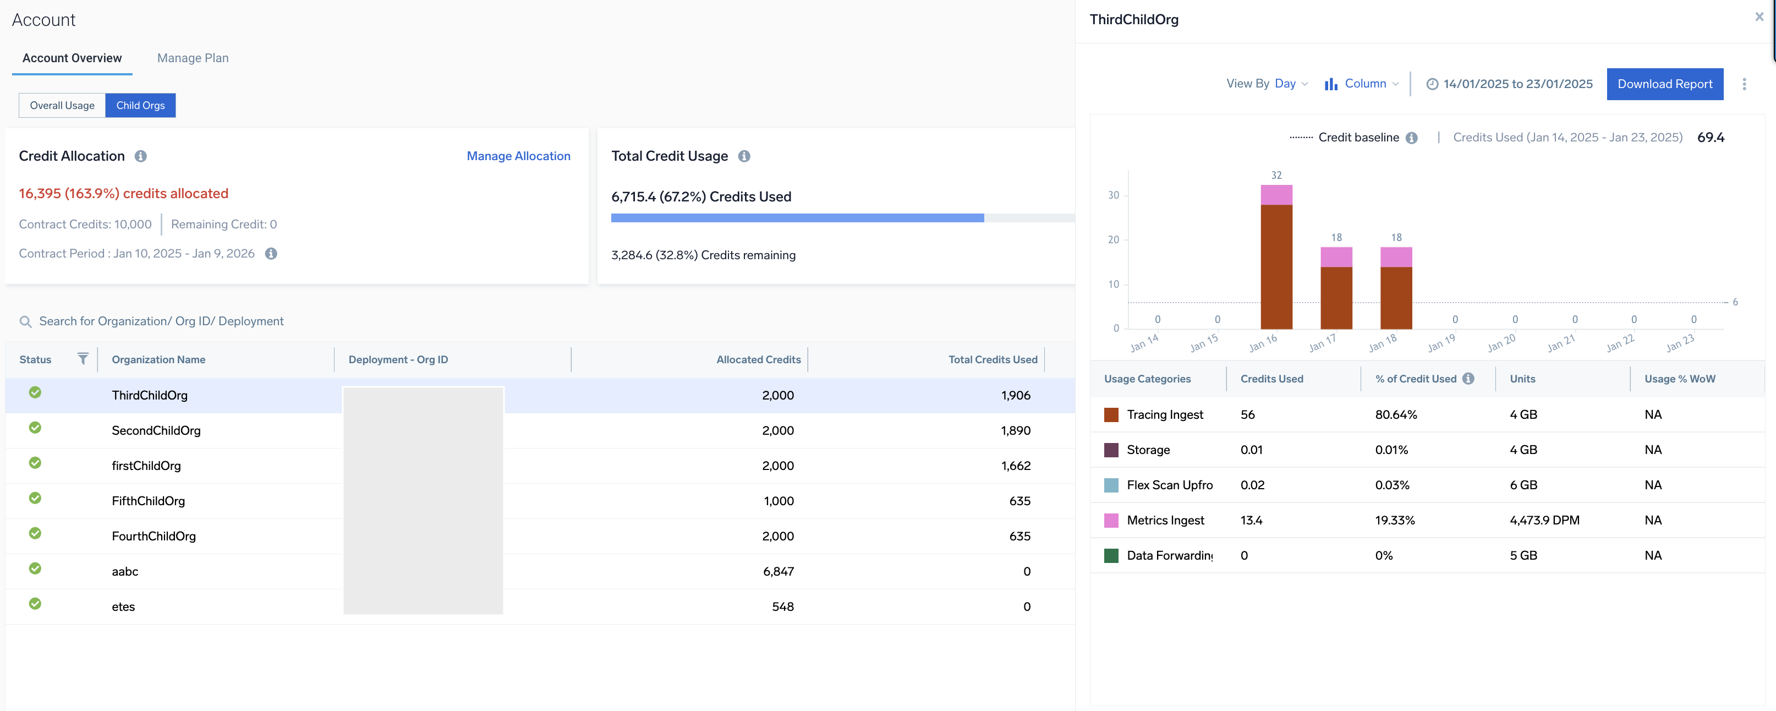Open the Manage Allocation link
The image size is (1776, 711).
(518, 156)
